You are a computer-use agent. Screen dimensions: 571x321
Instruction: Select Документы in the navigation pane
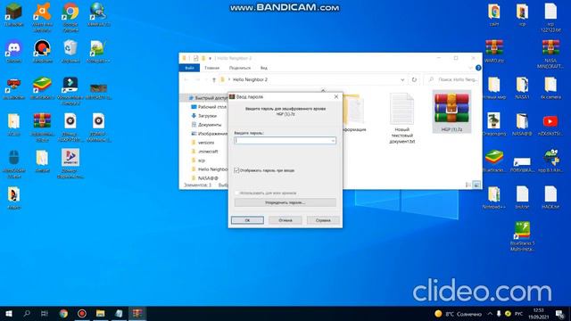[x=206, y=125]
